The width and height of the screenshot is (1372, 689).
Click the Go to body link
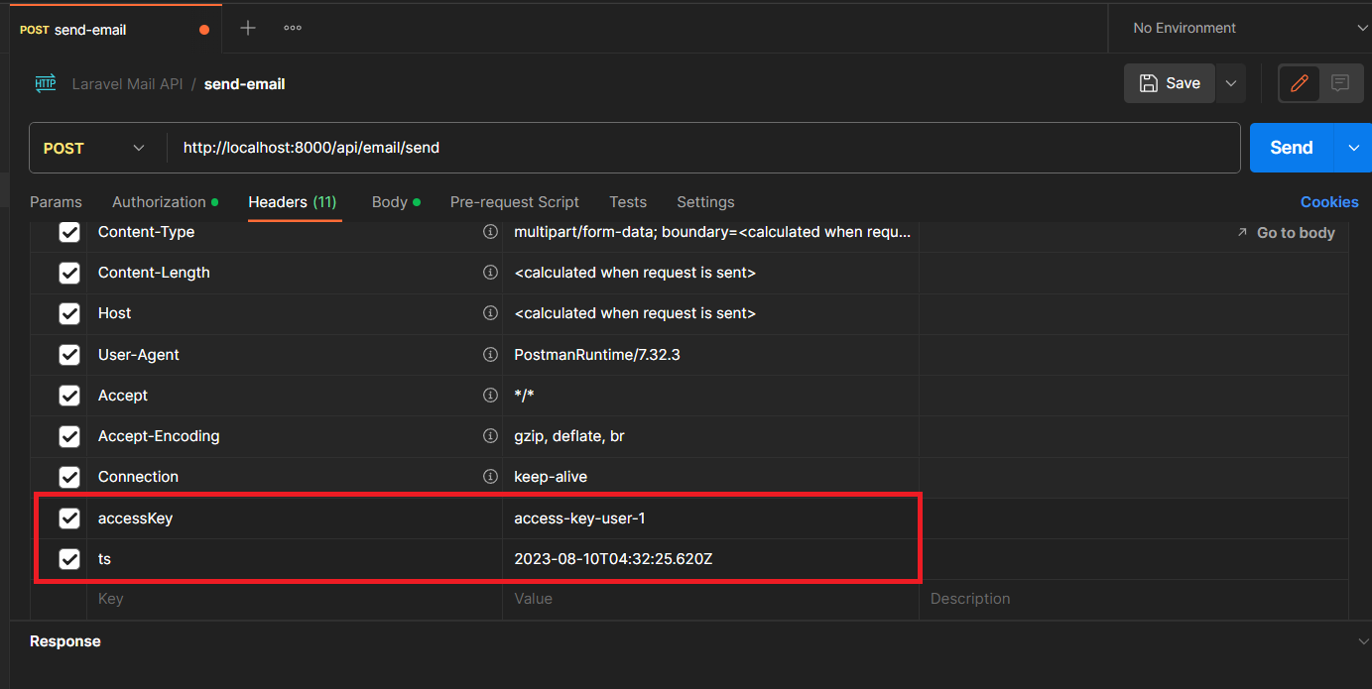(x=1286, y=233)
